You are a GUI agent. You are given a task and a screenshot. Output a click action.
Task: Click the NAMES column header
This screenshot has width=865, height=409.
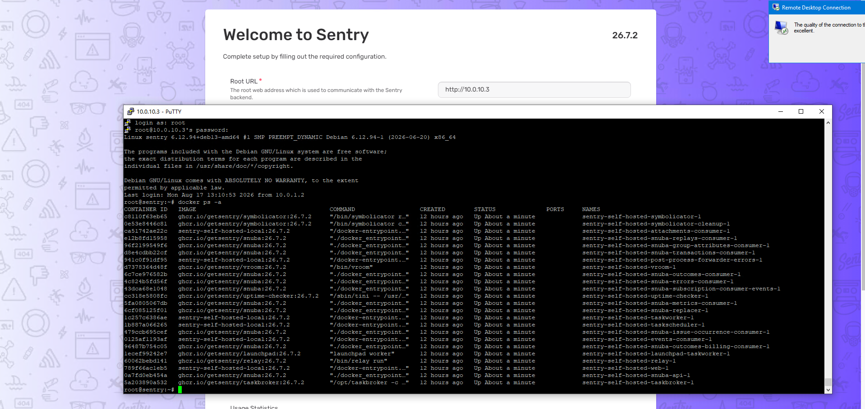point(591,209)
